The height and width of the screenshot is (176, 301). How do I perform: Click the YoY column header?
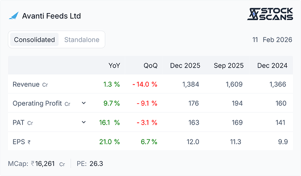pyautogui.click(x=114, y=66)
